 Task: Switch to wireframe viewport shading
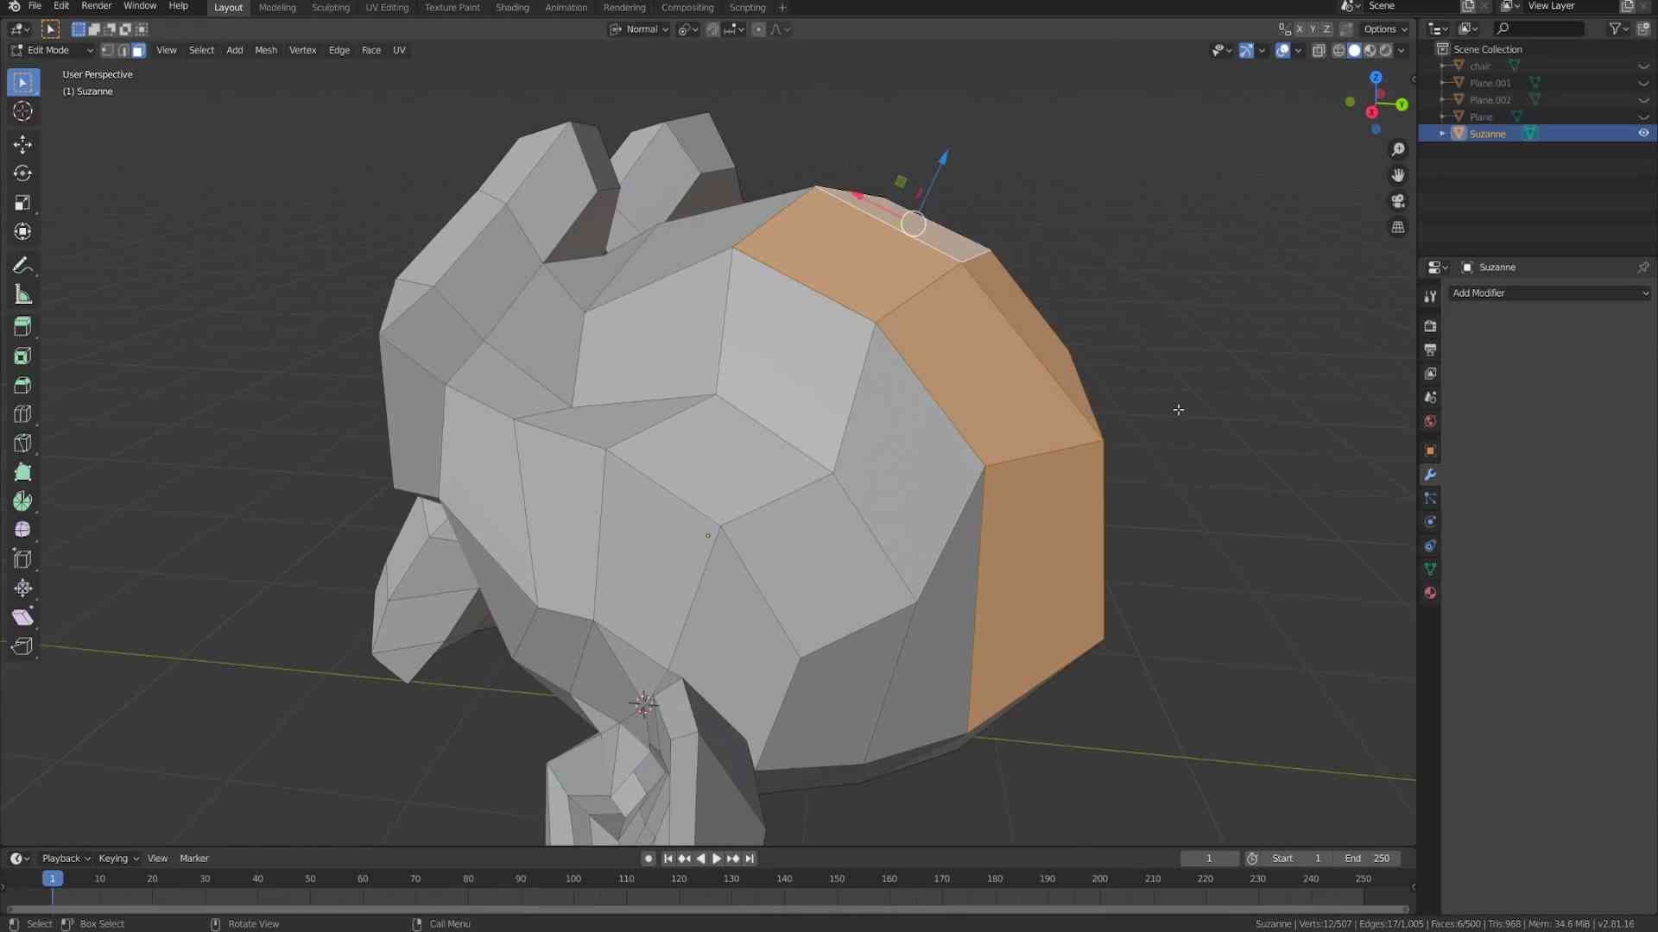(x=1338, y=51)
